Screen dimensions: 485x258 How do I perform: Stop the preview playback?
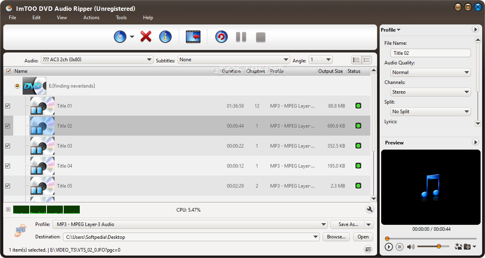pos(399,247)
